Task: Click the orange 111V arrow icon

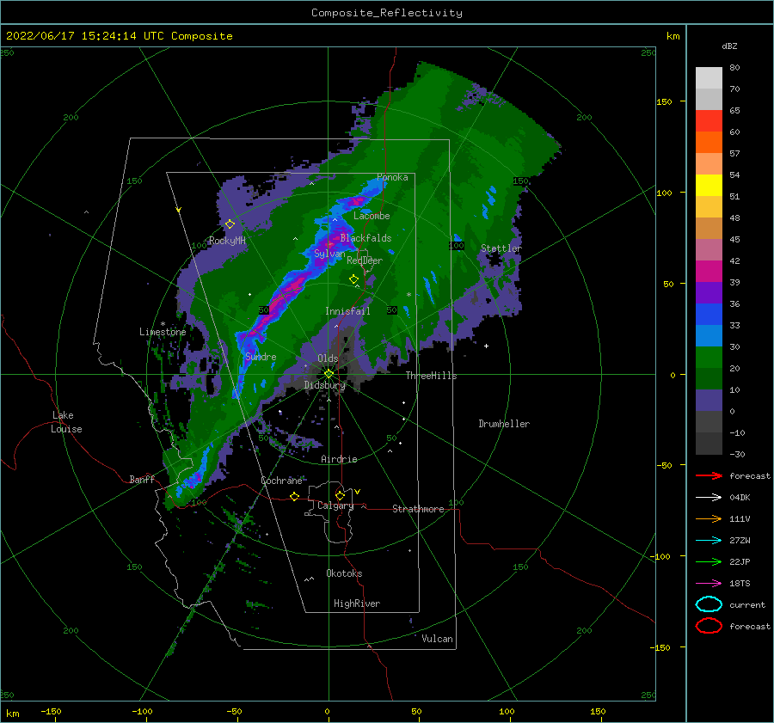Action: point(709,518)
